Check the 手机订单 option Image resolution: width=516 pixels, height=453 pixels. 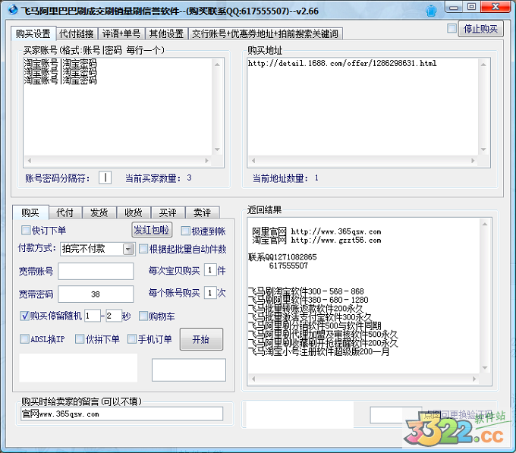(131, 339)
